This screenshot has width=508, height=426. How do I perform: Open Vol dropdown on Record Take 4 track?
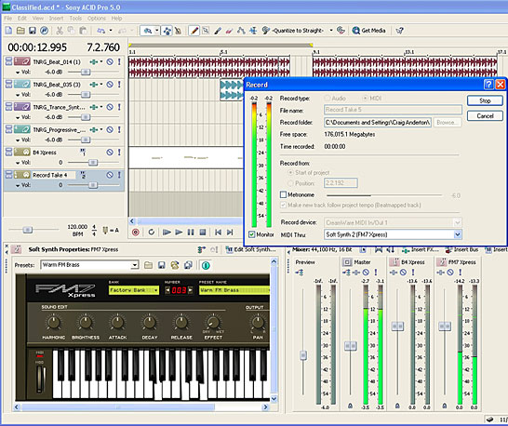click(x=18, y=185)
